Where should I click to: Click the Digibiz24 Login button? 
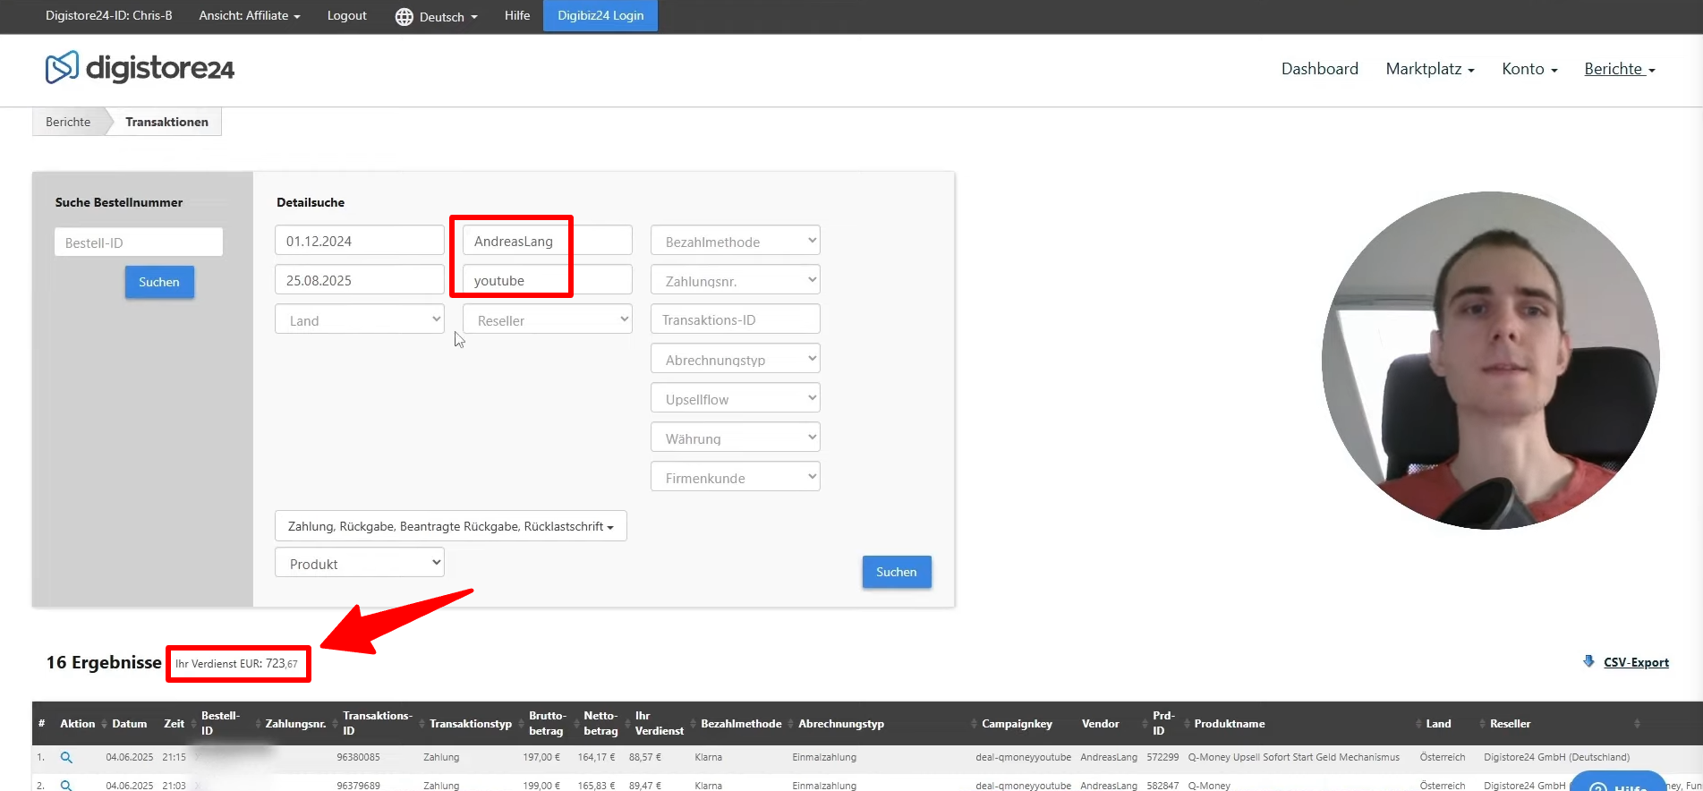tap(600, 16)
